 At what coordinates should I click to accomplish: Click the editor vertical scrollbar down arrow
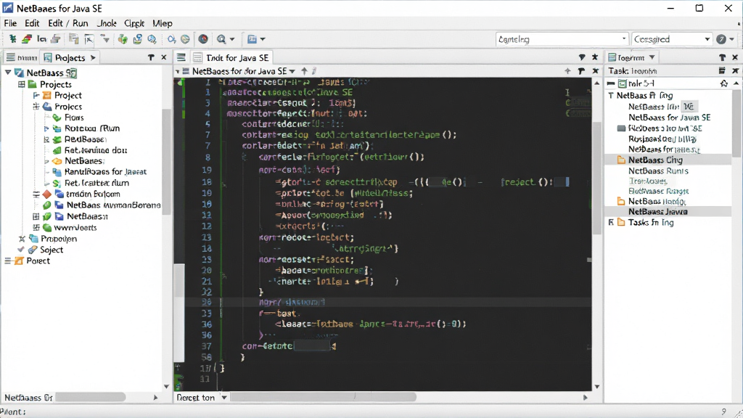tap(597, 387)
